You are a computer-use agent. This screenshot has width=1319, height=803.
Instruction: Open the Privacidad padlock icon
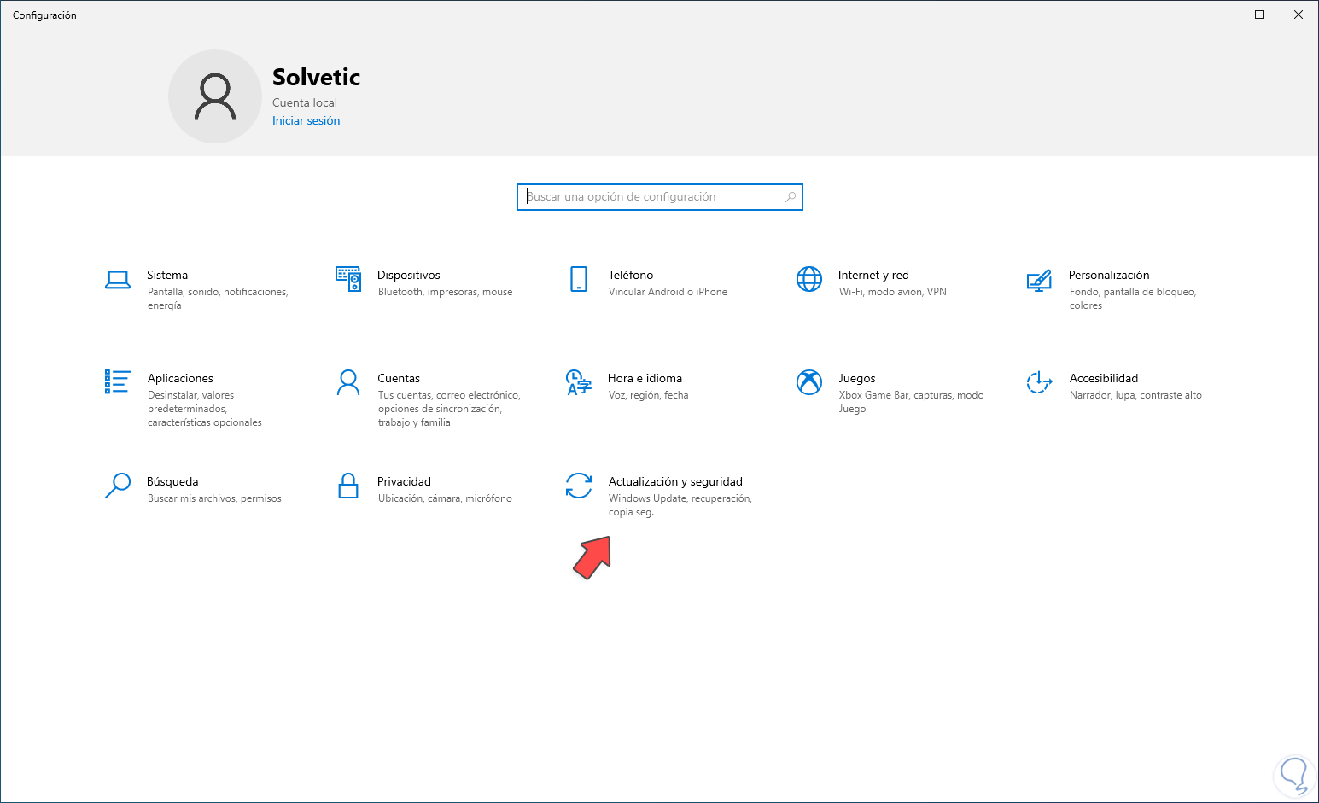(348, 486)
